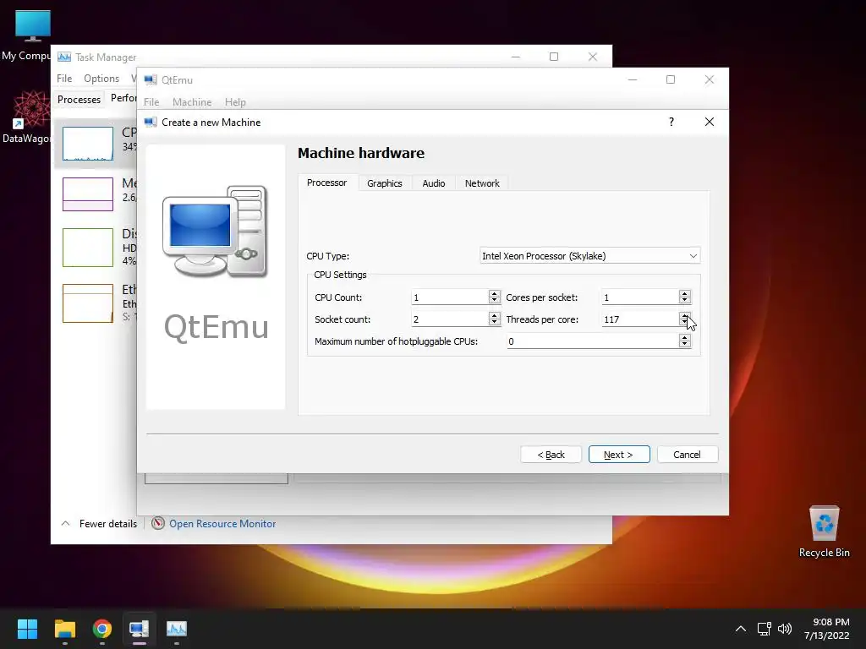The width and height of the screenshot is (866, 649).
Task: Launch Google Chrome from taskbar
Action: 102,629
